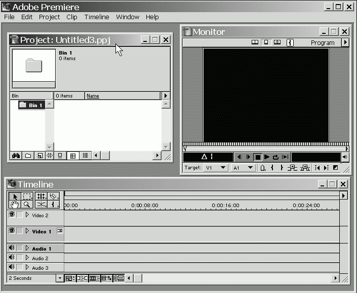Pick the Hand tool in Timeline
Image resolution: width=357 pixels, height=293 pixels.
[15, 205]
